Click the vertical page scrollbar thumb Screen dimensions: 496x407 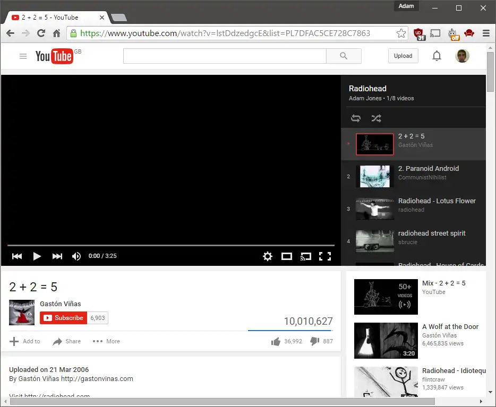click(490, 72)
